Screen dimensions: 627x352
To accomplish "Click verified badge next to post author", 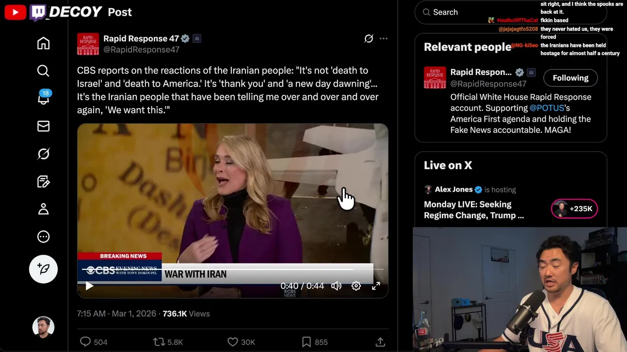I will click(x=185, y=38).
